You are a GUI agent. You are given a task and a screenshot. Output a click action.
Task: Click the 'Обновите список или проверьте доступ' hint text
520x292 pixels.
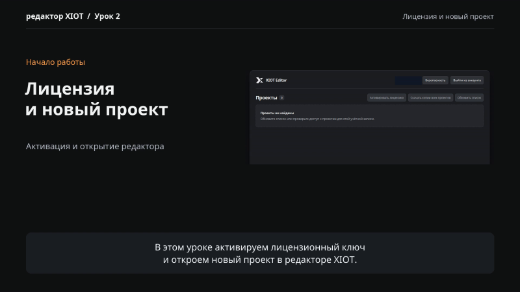point(317,119)
